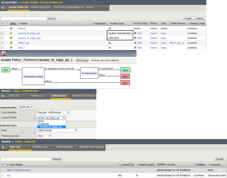The height and width of the screenshot is (178, 227).
Task: Click policy edit icon in f5tech_ap row
Action: [135, 43]
